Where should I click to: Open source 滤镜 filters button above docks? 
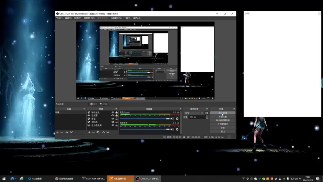103,104
